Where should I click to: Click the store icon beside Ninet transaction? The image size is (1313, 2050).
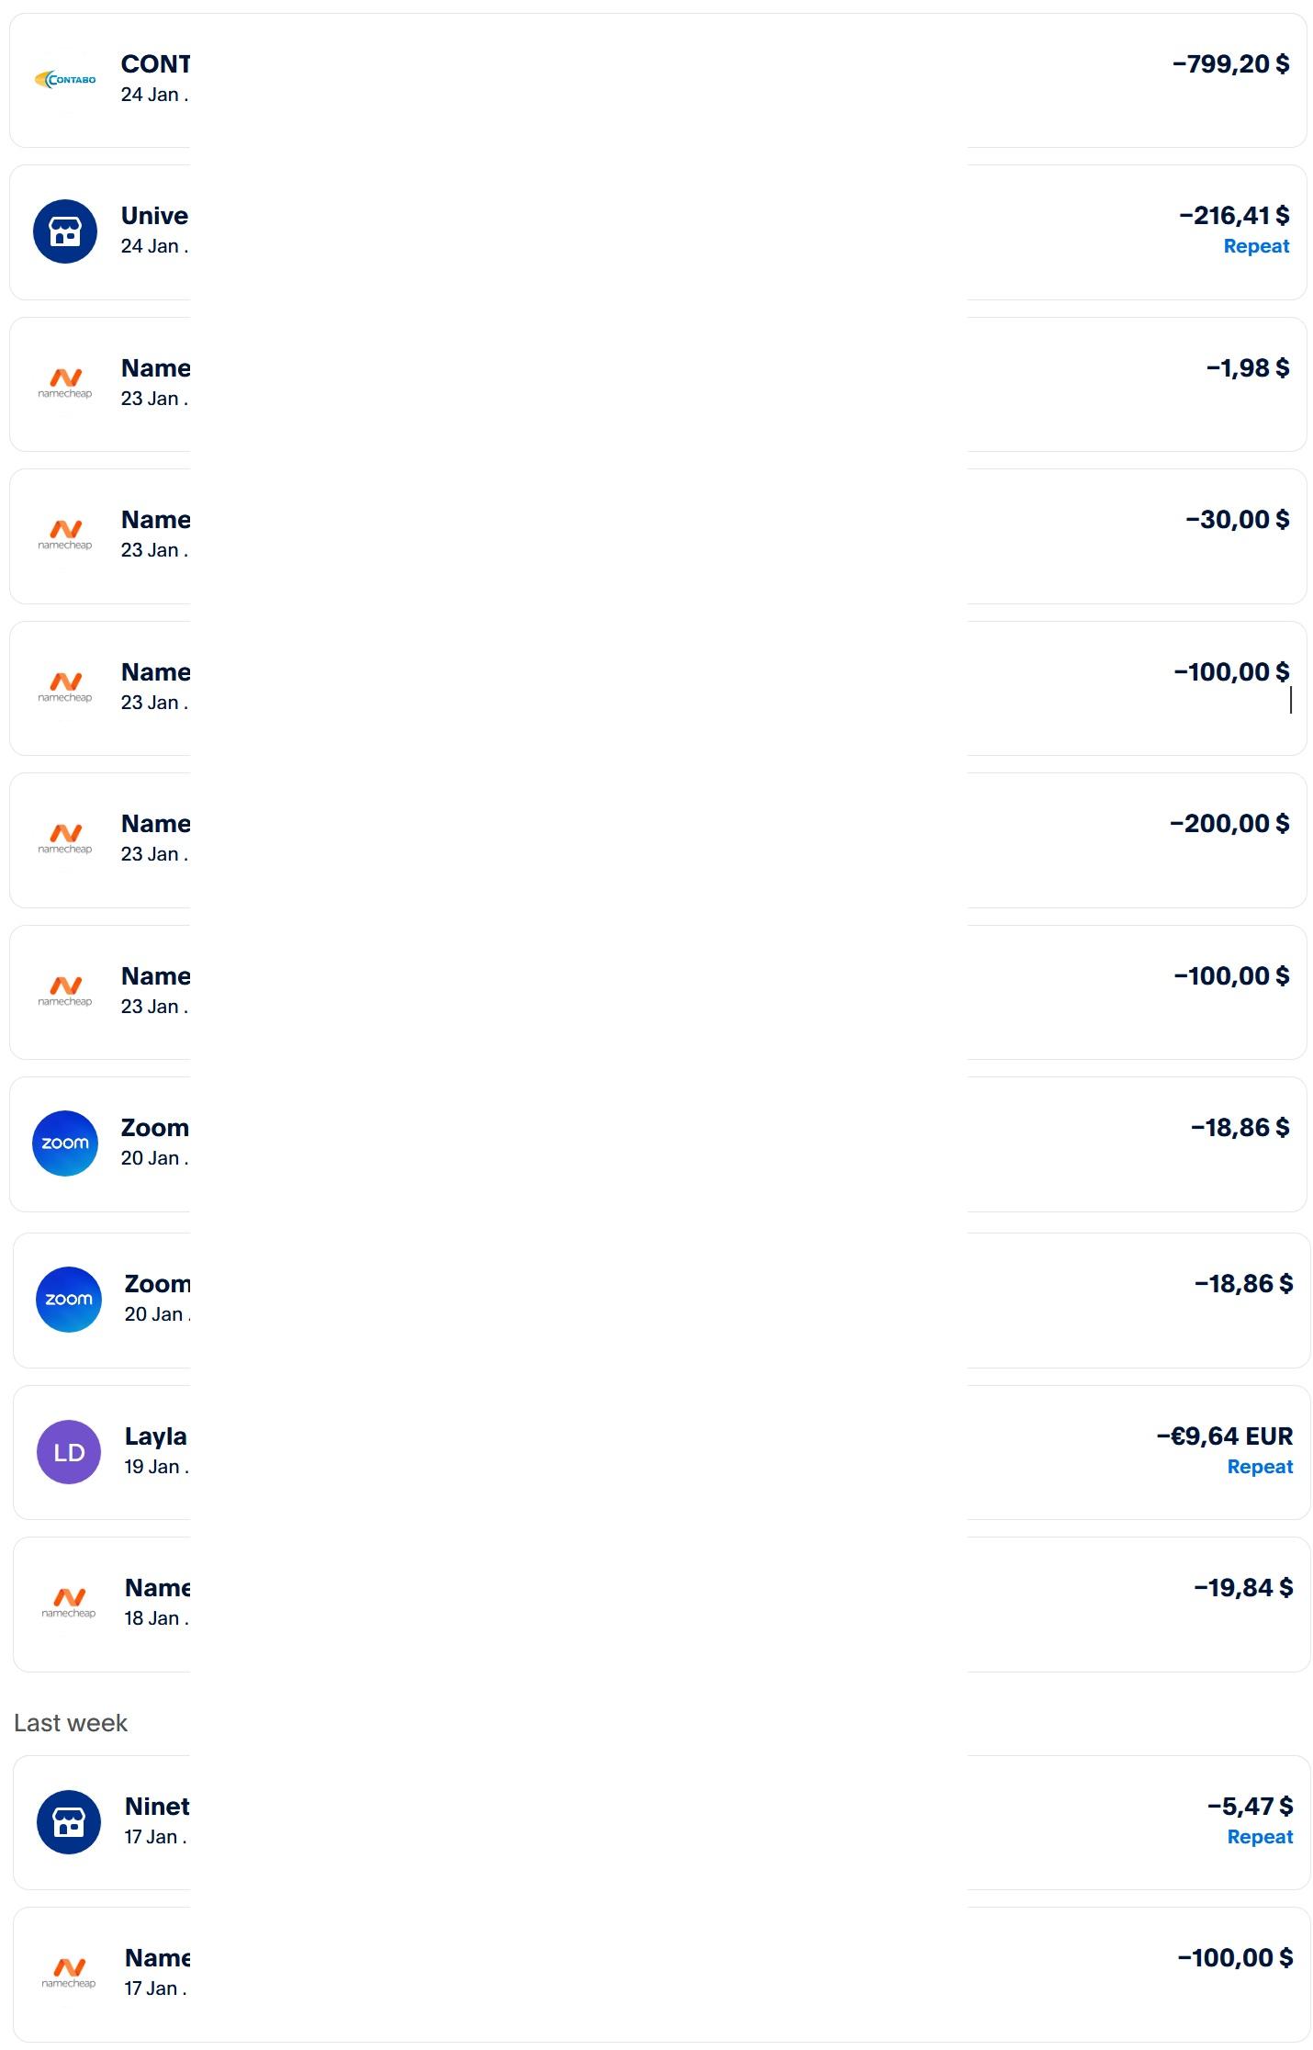coord(69,1822)
